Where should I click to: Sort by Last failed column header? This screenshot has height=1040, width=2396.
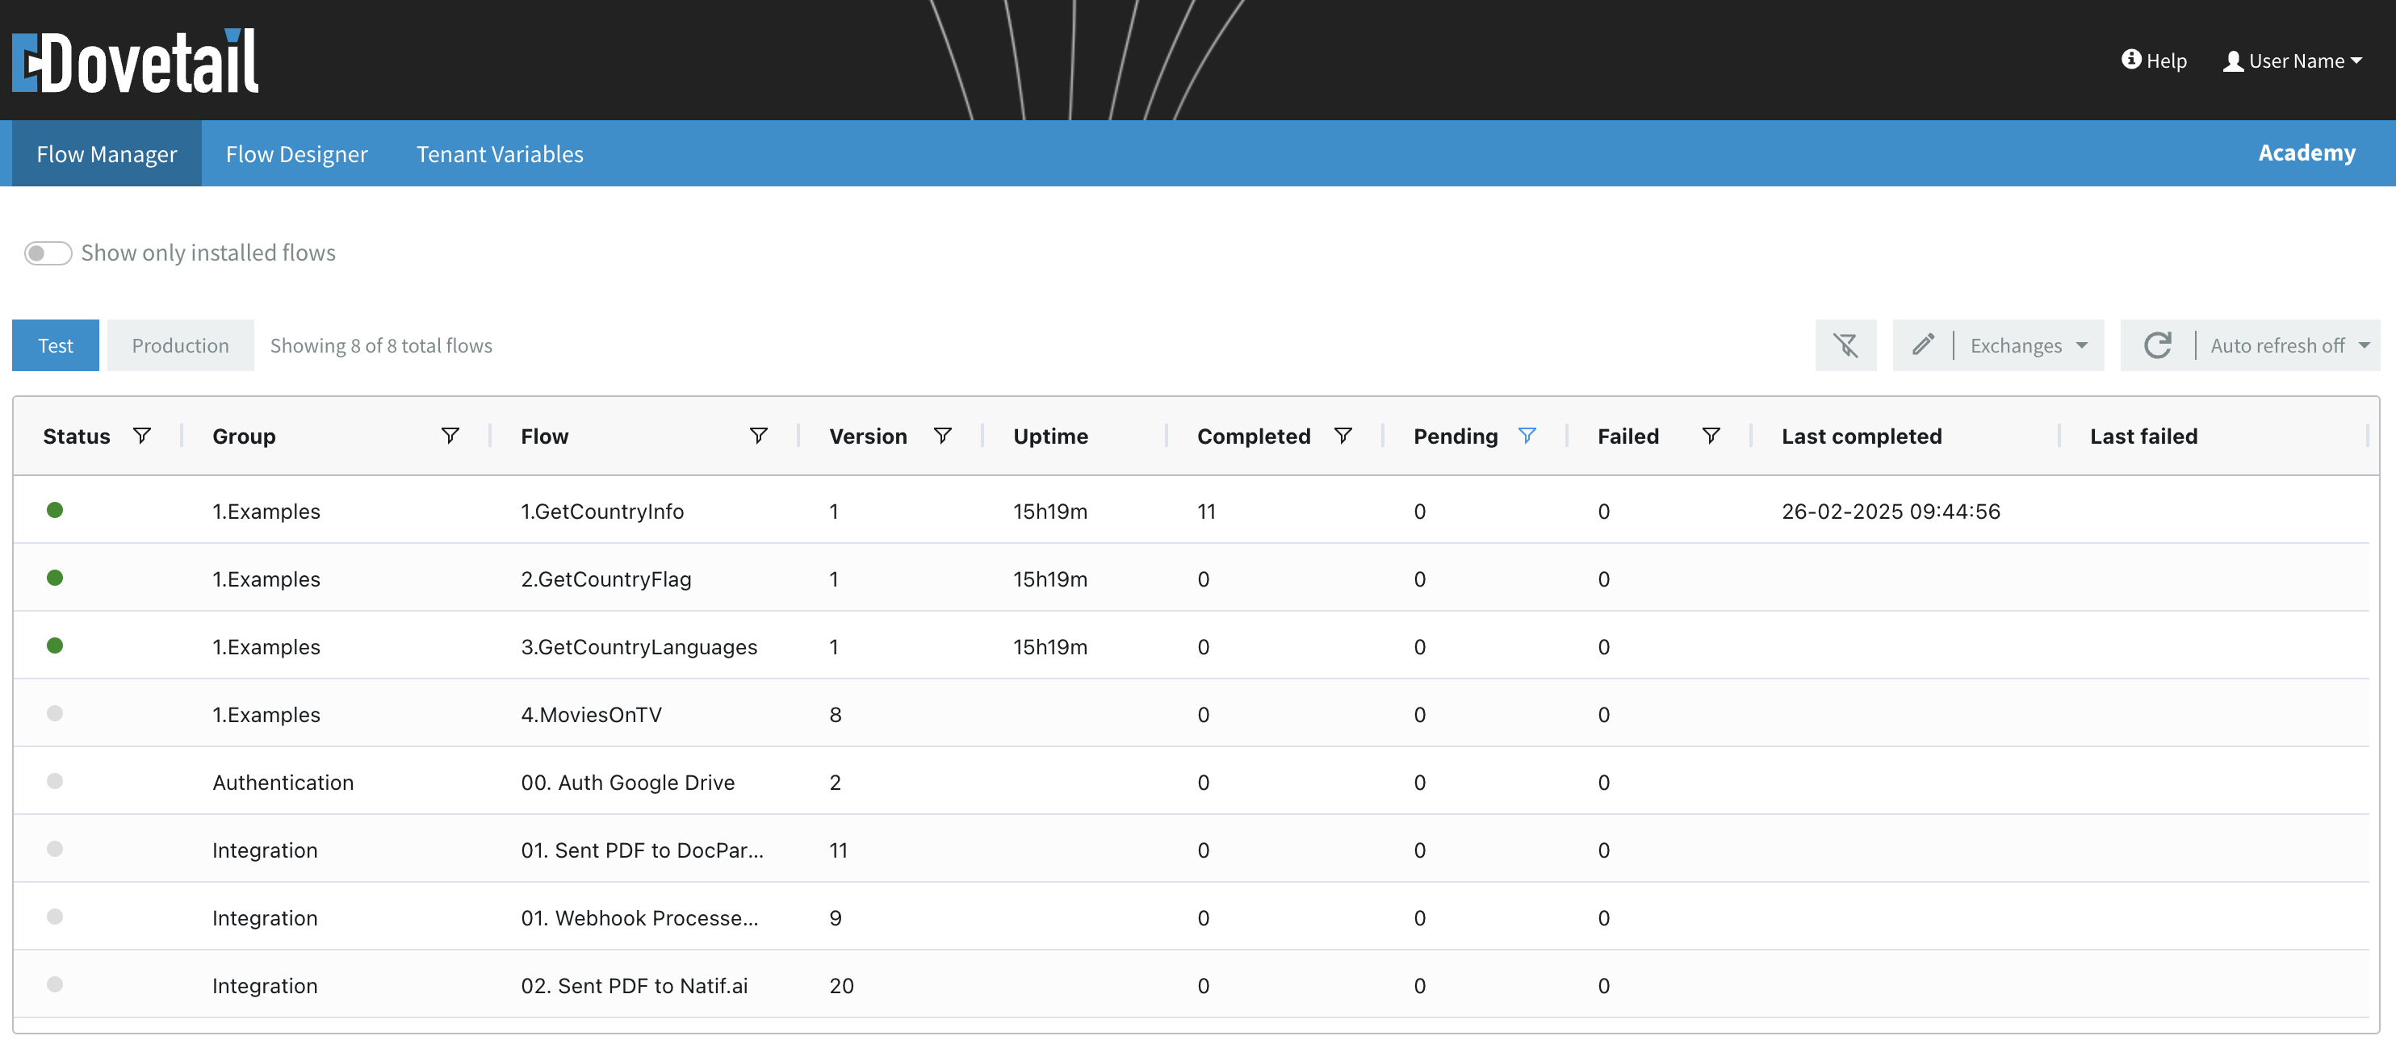pyautogui.click(x=2143, y=436)
